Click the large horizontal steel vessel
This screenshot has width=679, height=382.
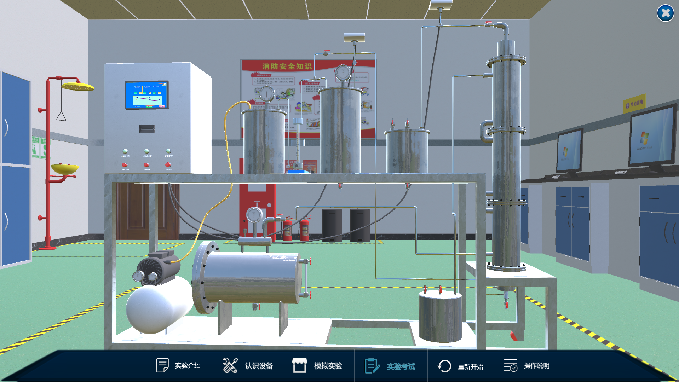click(251, 278)
